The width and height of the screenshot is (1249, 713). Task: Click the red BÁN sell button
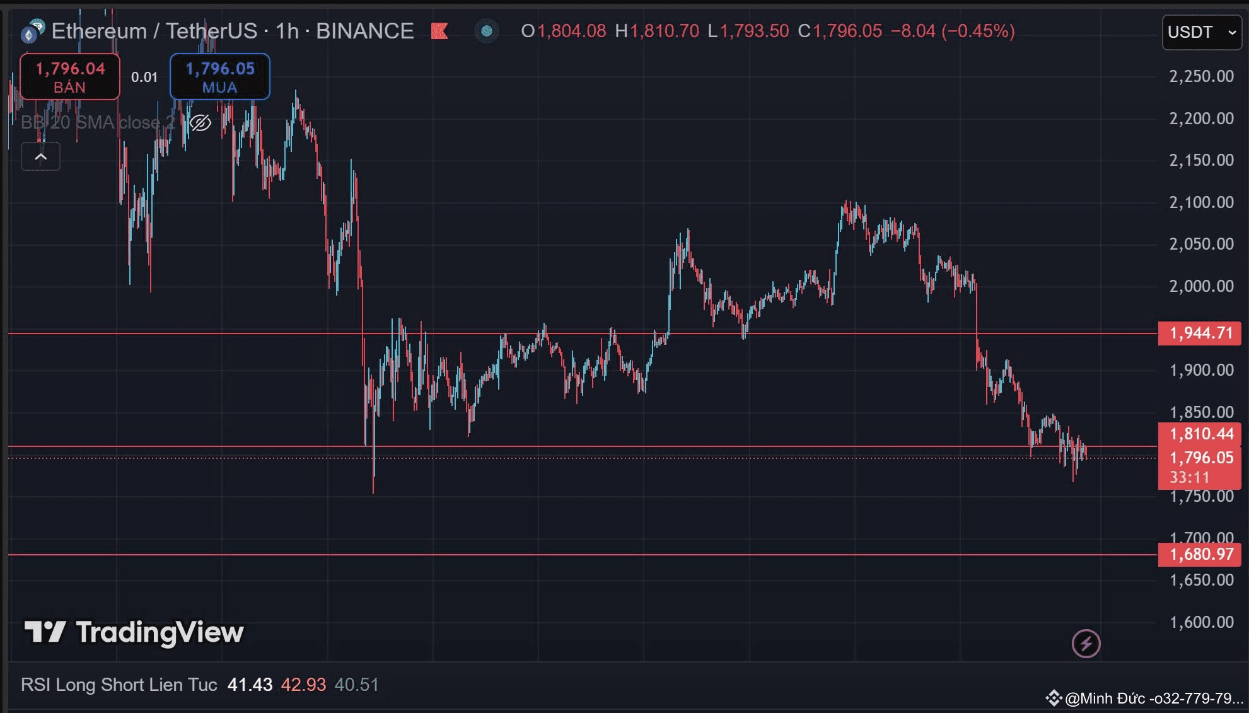[70, 77]
